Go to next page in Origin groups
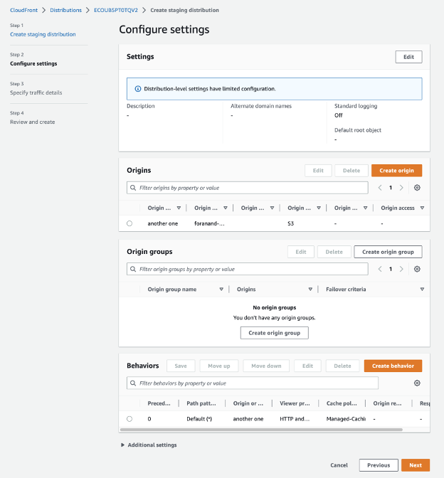The image size is (444, 478). point(401,269)
